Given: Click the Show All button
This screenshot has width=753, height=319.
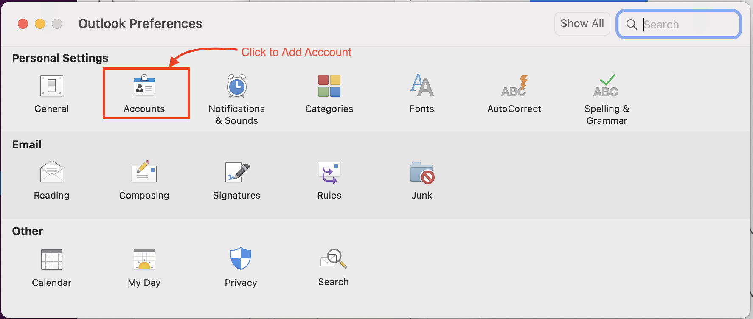Looking at the screenshot, I should pos(582,24).
